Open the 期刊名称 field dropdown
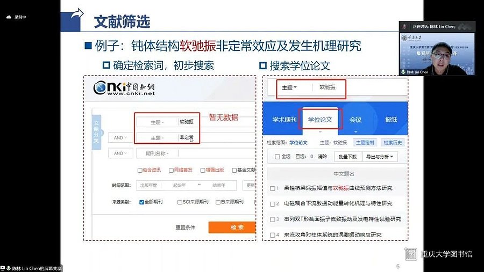 click(x=157, y=153)
